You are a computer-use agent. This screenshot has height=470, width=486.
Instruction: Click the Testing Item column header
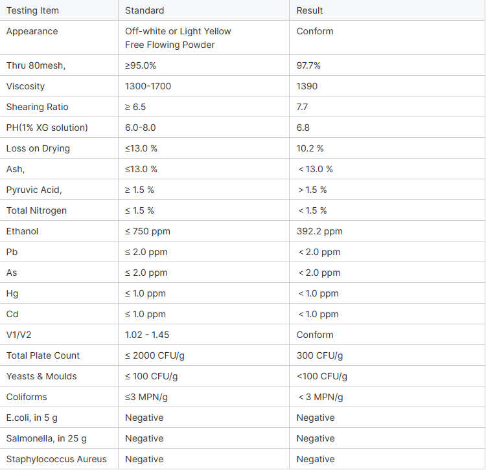click(32, 10)
